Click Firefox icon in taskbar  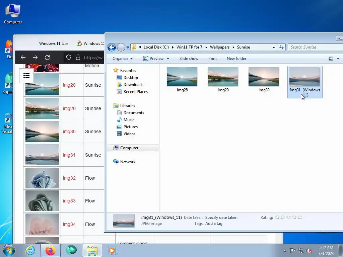click(51, 250)
